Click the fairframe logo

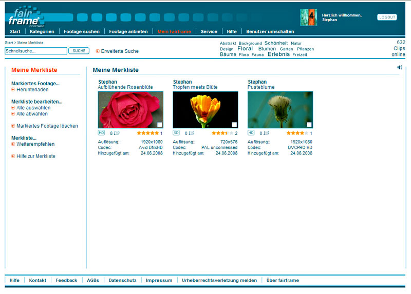pyautogui.click(x=25, y=17)
